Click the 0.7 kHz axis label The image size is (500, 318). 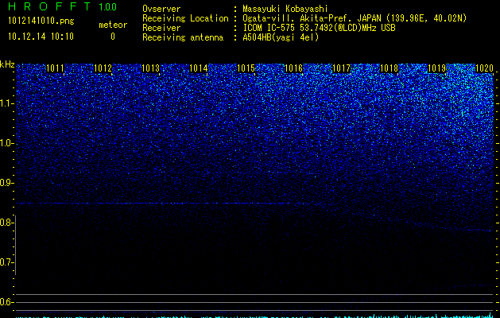(x=6, y=262)
